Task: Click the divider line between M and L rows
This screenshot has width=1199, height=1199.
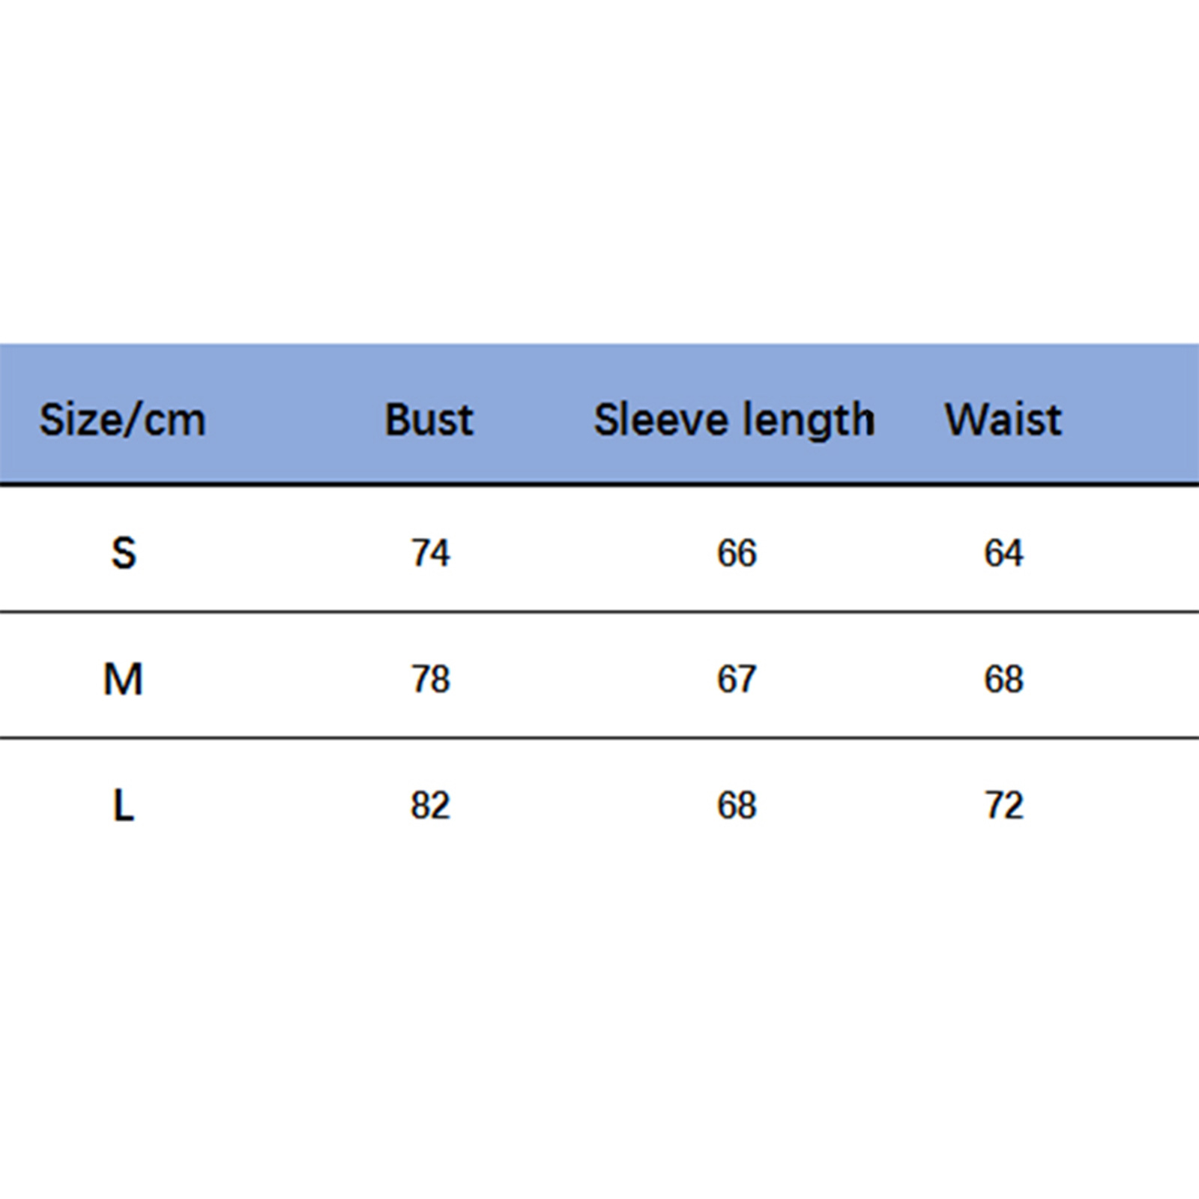Action: click(x=599, y=738)
